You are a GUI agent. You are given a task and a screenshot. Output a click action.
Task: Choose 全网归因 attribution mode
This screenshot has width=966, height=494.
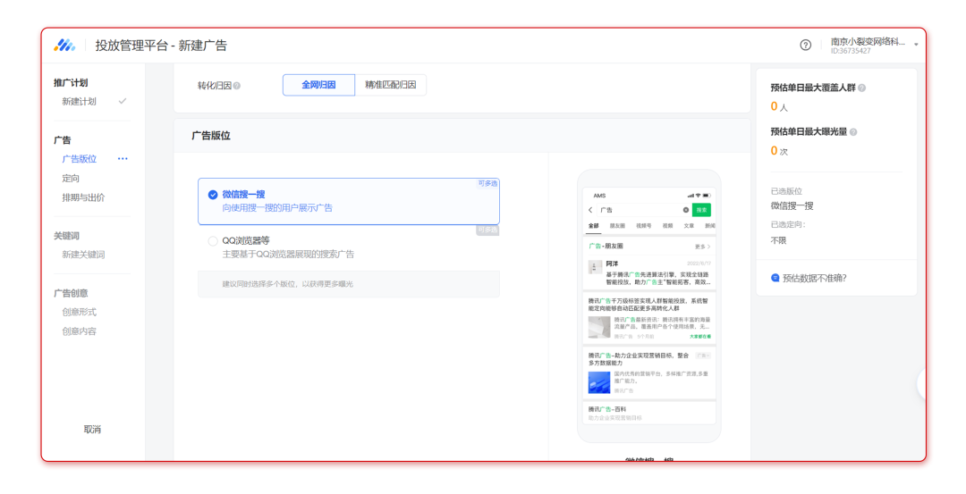(318, 85)
